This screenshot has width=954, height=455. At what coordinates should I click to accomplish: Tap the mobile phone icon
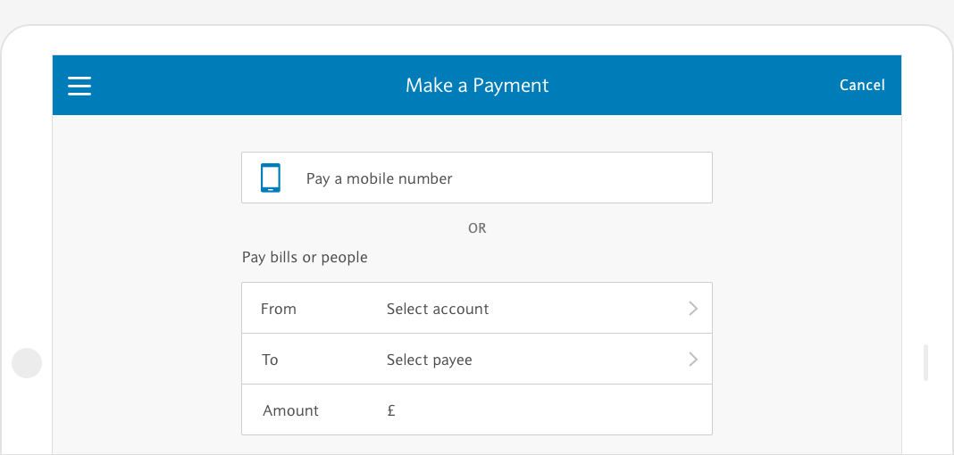(x=270, y=178)
